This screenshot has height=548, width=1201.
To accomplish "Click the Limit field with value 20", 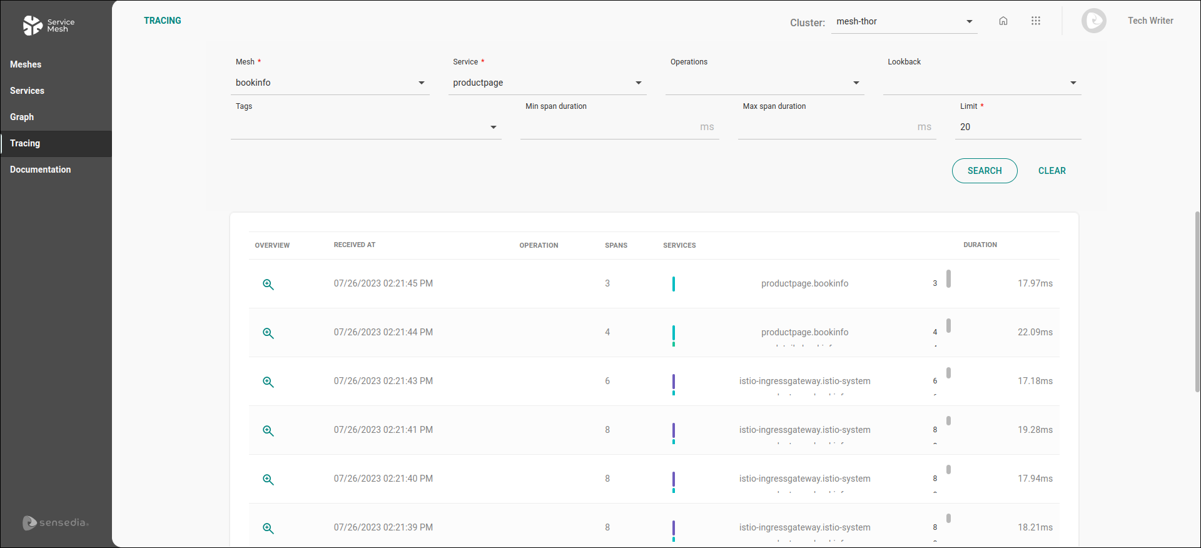I will pos(1018,127).
